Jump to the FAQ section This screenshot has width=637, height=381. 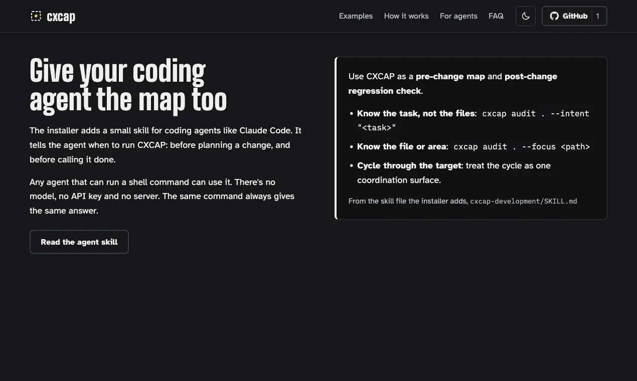(x=496, y=16)
